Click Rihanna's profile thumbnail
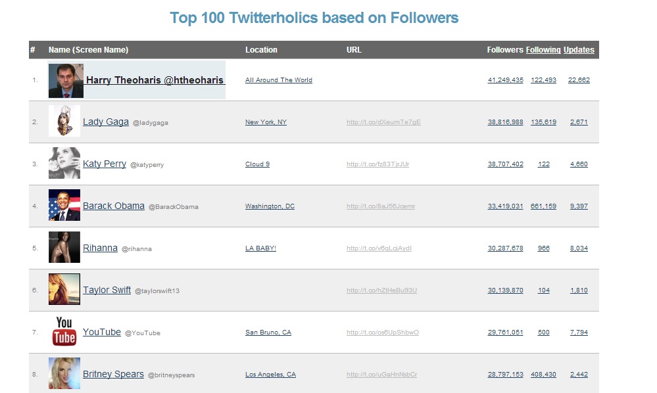 pyautogui.click(x=64, y=248)
